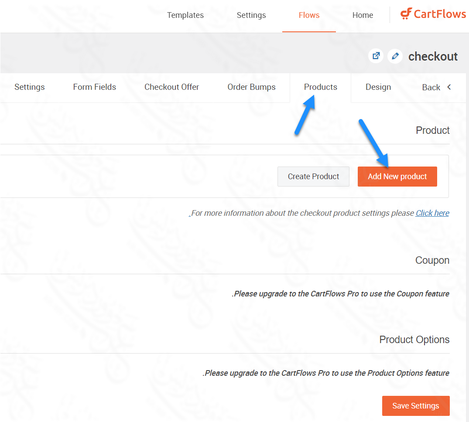The width and height of the screenshot is (469, 422).
Task: Select Flows in the top navigation
Action: [x=309, y=15]
